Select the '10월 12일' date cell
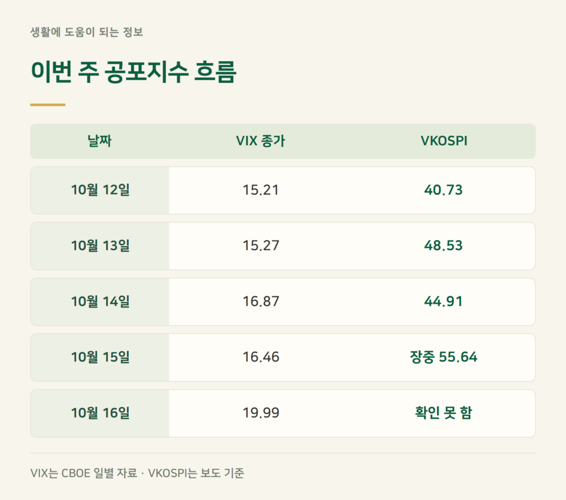The width and height of the screenshot is (566, 500). (x=100, y=190)
